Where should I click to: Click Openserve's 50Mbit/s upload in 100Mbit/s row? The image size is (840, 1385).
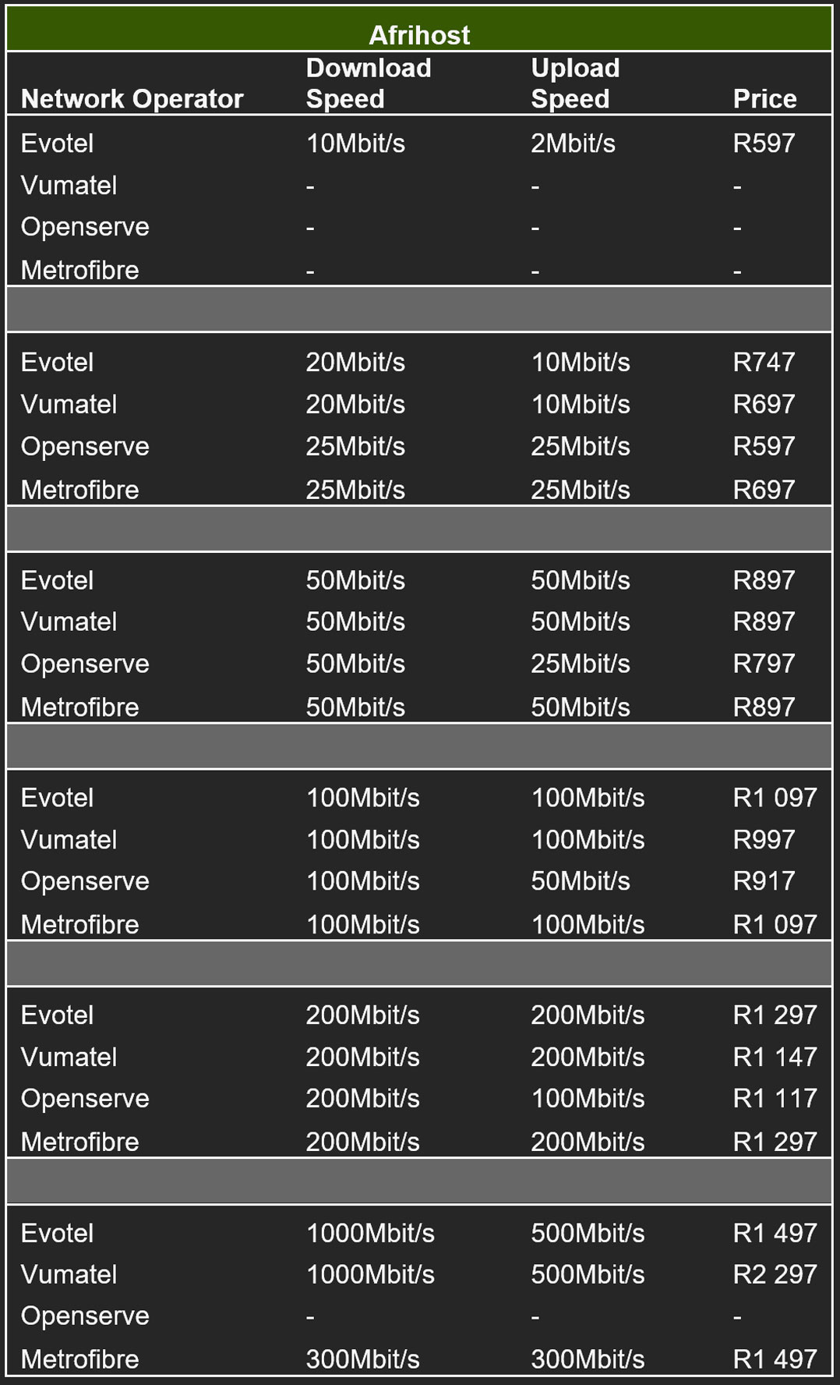(581, 881)
